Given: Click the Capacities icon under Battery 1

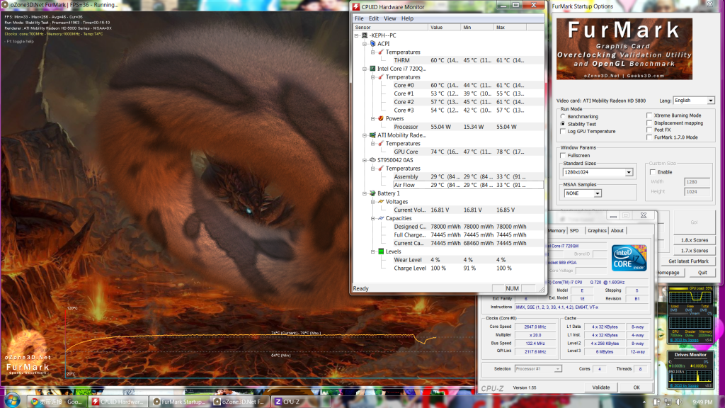Looking at the screenshot, I should pyautogui.click(x=381, y=218).
